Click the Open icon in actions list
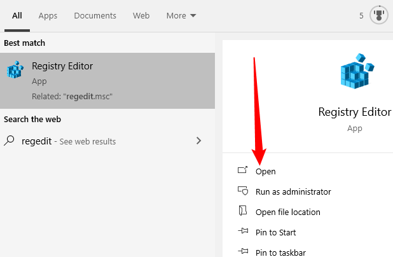Viewport: 393px width, 257px height. [242, 170]
